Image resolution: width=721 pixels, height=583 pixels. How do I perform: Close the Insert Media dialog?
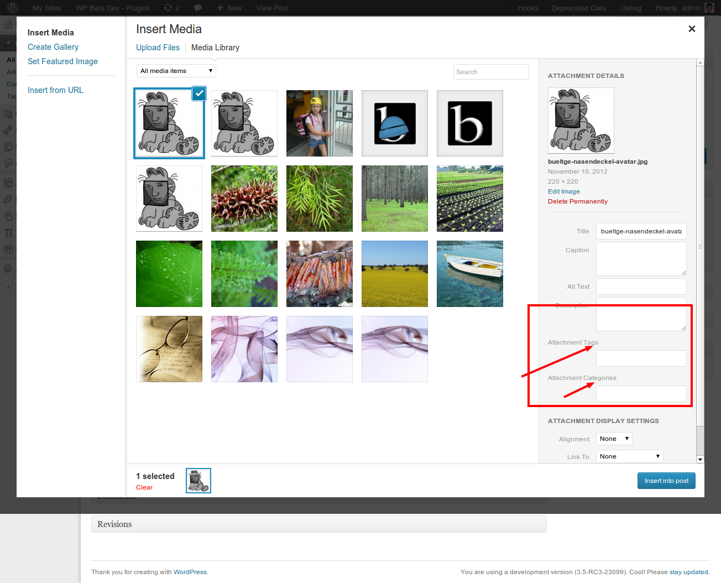point(692,29)
